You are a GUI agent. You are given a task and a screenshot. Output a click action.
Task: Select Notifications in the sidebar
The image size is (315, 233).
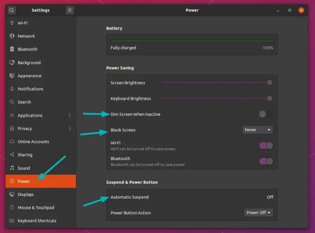(x=30, y=89)
